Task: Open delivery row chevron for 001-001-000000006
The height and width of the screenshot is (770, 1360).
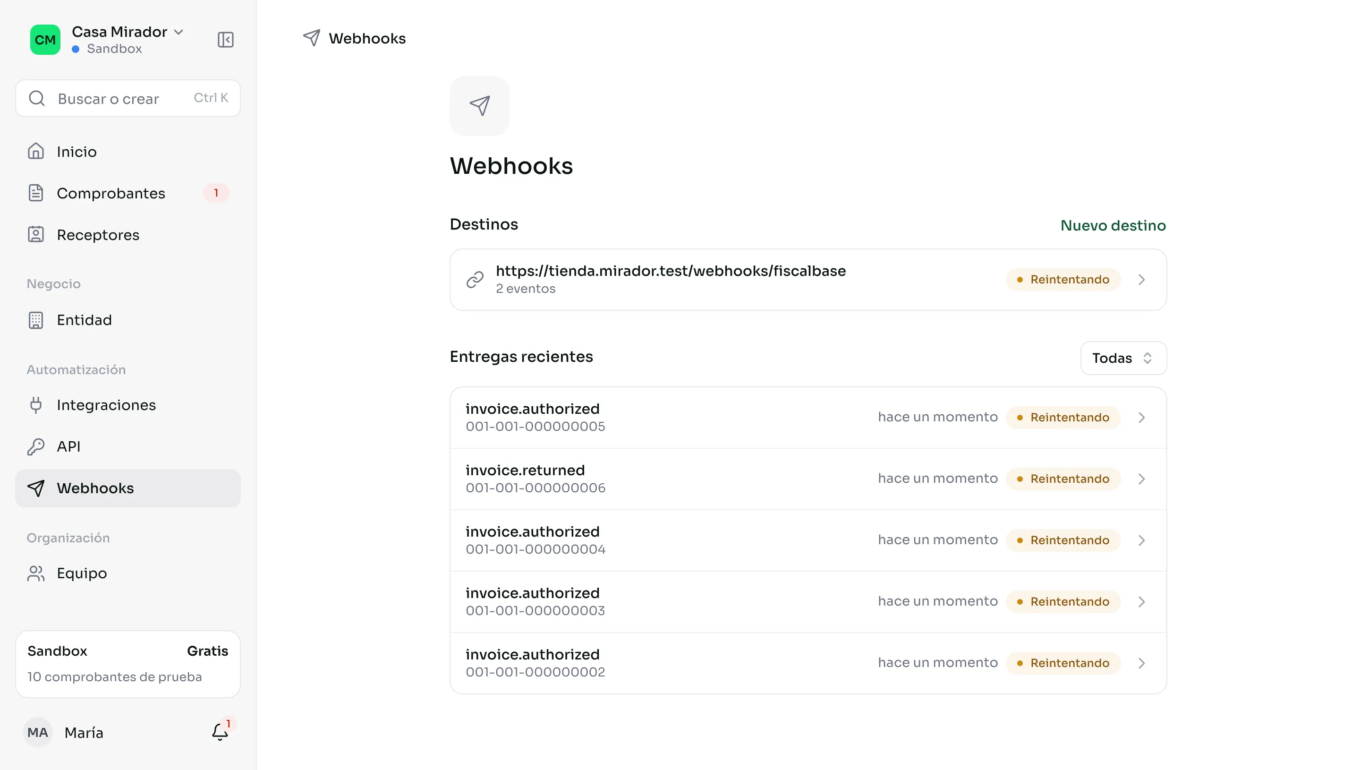Action: coord(1142,479)
